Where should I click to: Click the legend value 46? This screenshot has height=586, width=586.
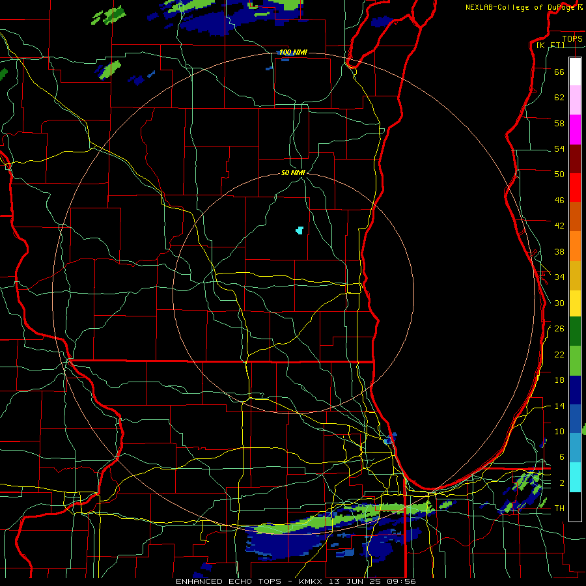[559, 201]
